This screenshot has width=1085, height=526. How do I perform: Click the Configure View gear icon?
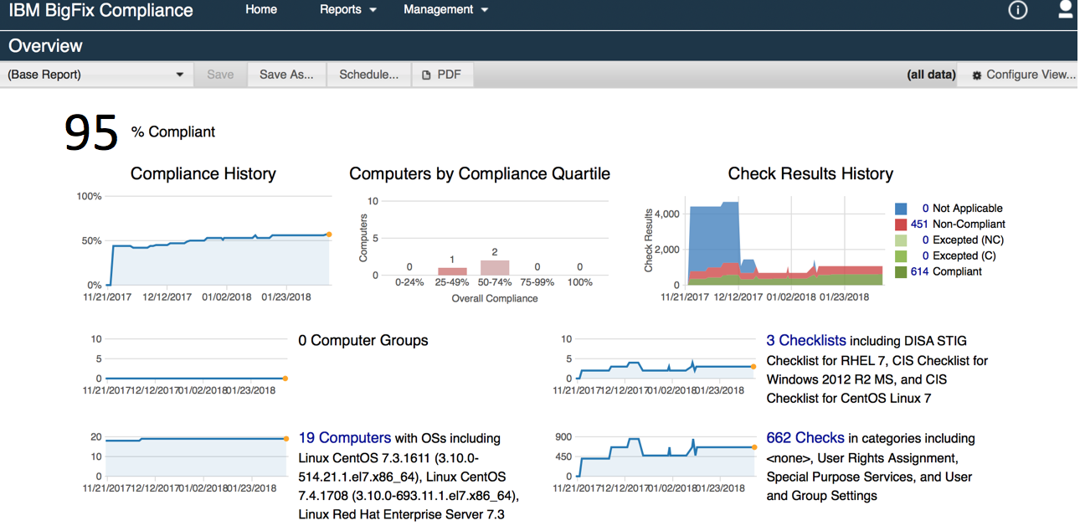click(x=976, y=75)
